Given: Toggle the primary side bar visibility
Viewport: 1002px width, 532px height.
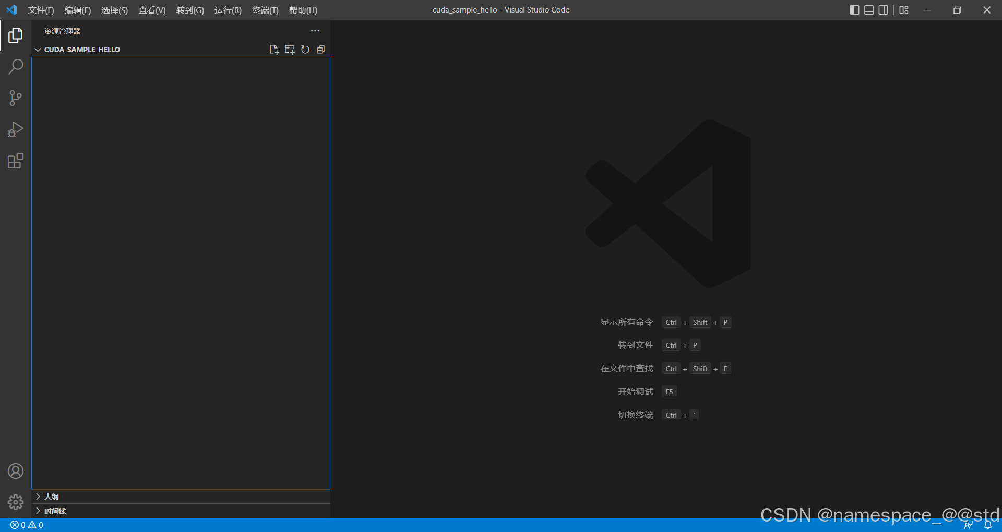Looking at the screenshot, I should (x=854, y=10).
